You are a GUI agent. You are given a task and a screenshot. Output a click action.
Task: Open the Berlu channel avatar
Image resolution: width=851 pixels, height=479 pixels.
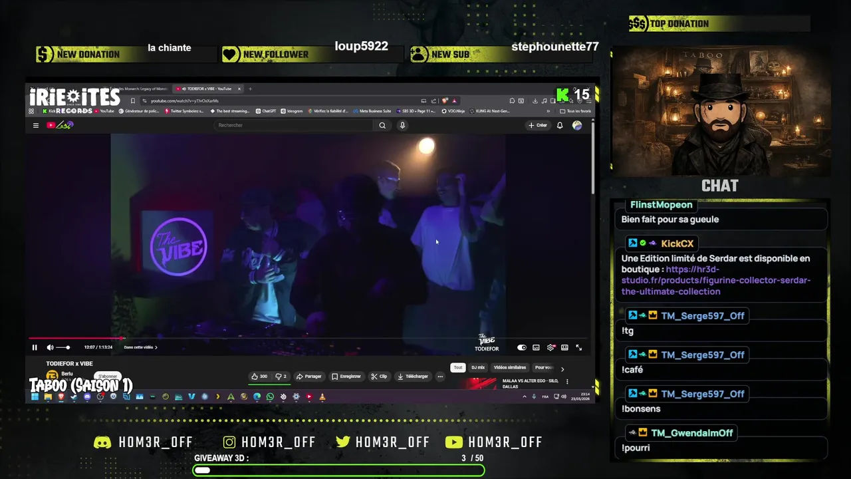coord(52,376)
